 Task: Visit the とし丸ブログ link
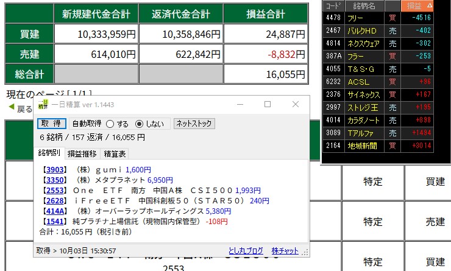(x=246, y=250)
